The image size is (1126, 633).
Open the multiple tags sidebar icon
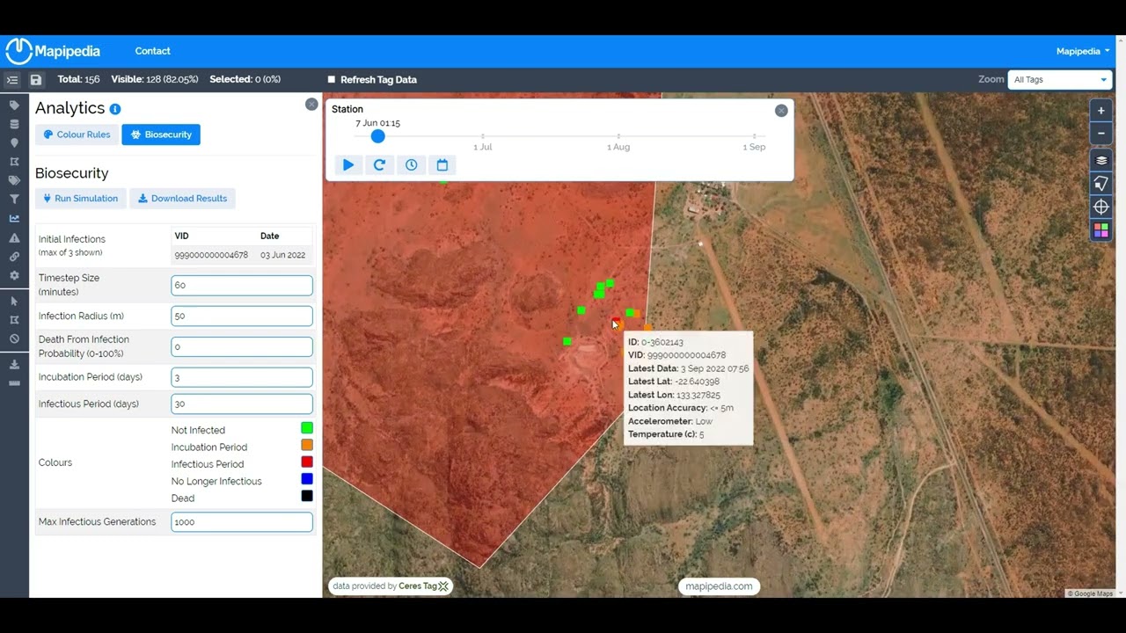pos(14,181)
